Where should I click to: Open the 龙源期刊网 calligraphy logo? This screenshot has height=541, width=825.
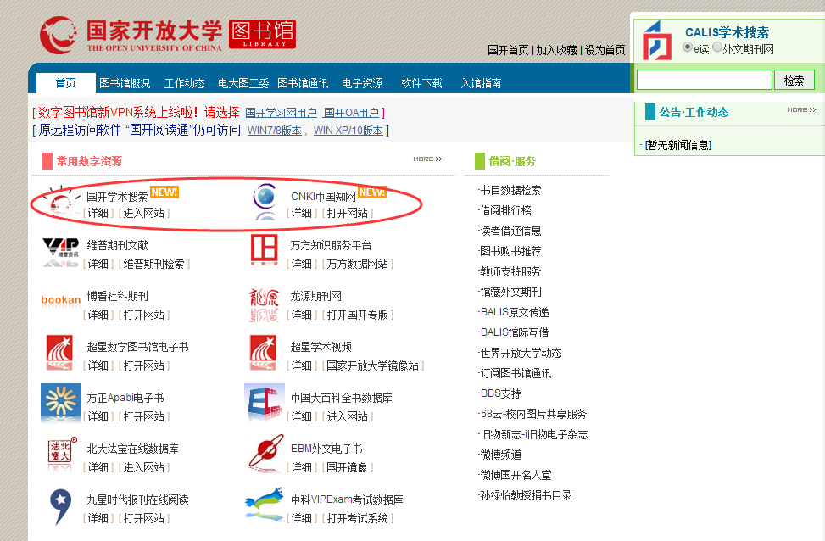pyautogui.click(x=265, y=304)
